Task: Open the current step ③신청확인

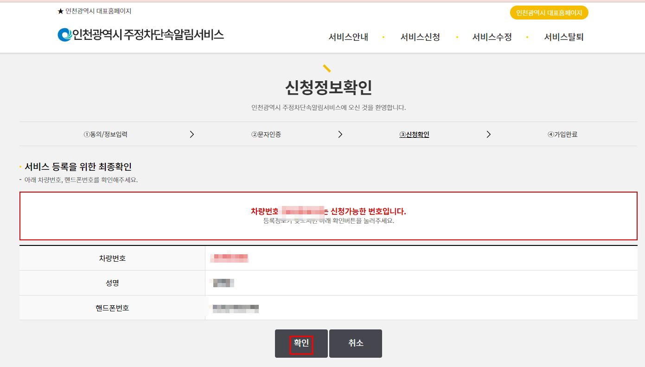Action: click(x=414, y=134)
